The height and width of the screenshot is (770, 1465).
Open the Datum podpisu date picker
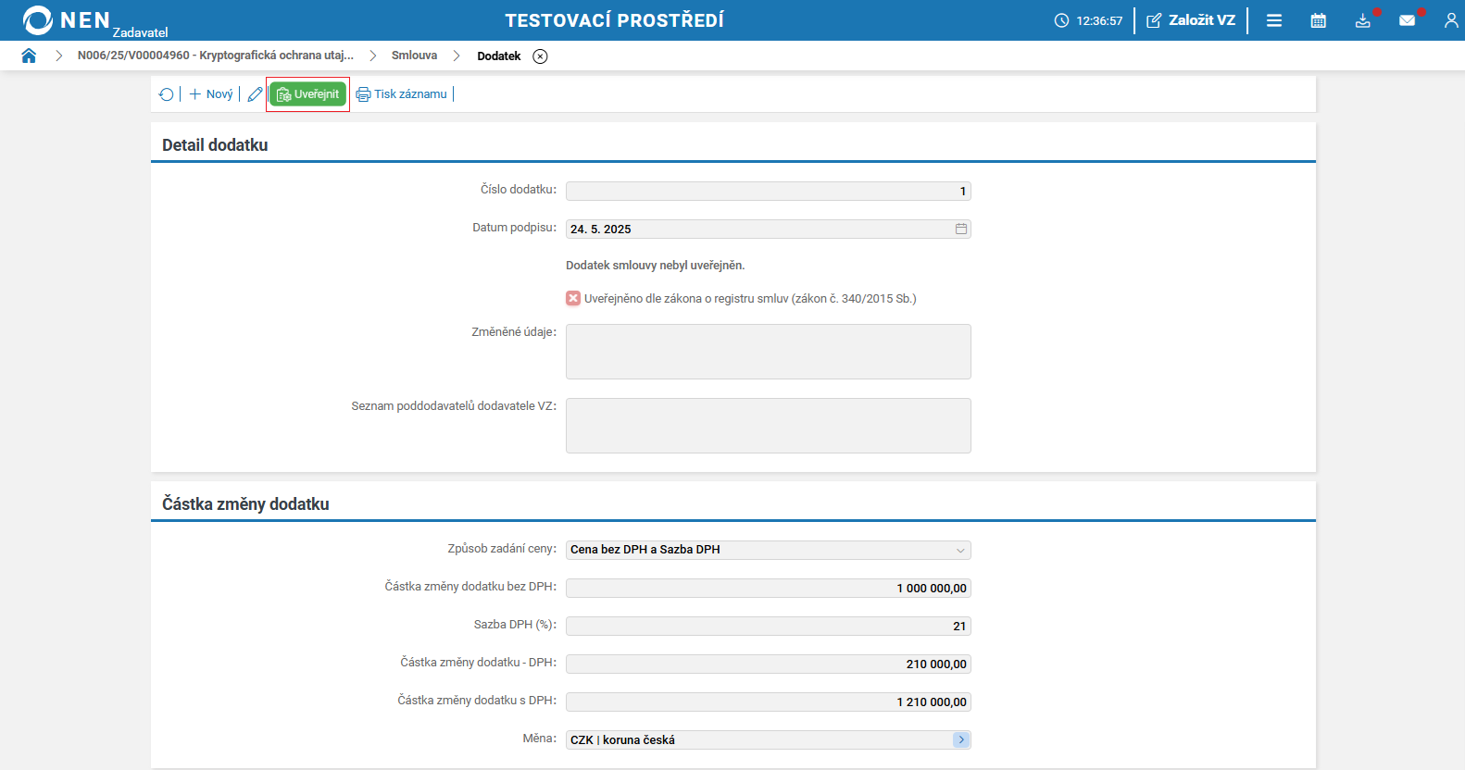[x=961, y=229]
